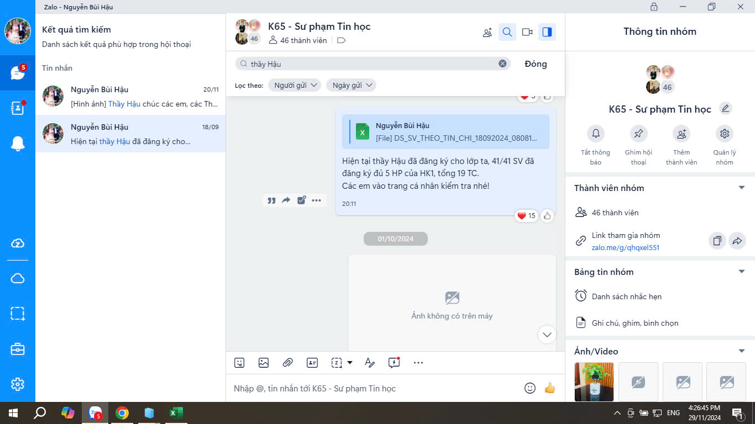Open Chrome from the Windows taskbar

tap(122, 413)
